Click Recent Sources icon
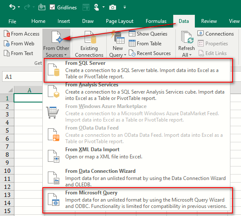This screenshot has width=241, height=216. (x=132, y=53)
